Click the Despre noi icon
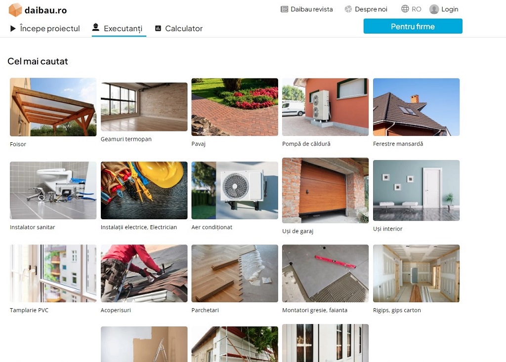Viewport: 506px width, 362px height. click(x=348, y=9)
